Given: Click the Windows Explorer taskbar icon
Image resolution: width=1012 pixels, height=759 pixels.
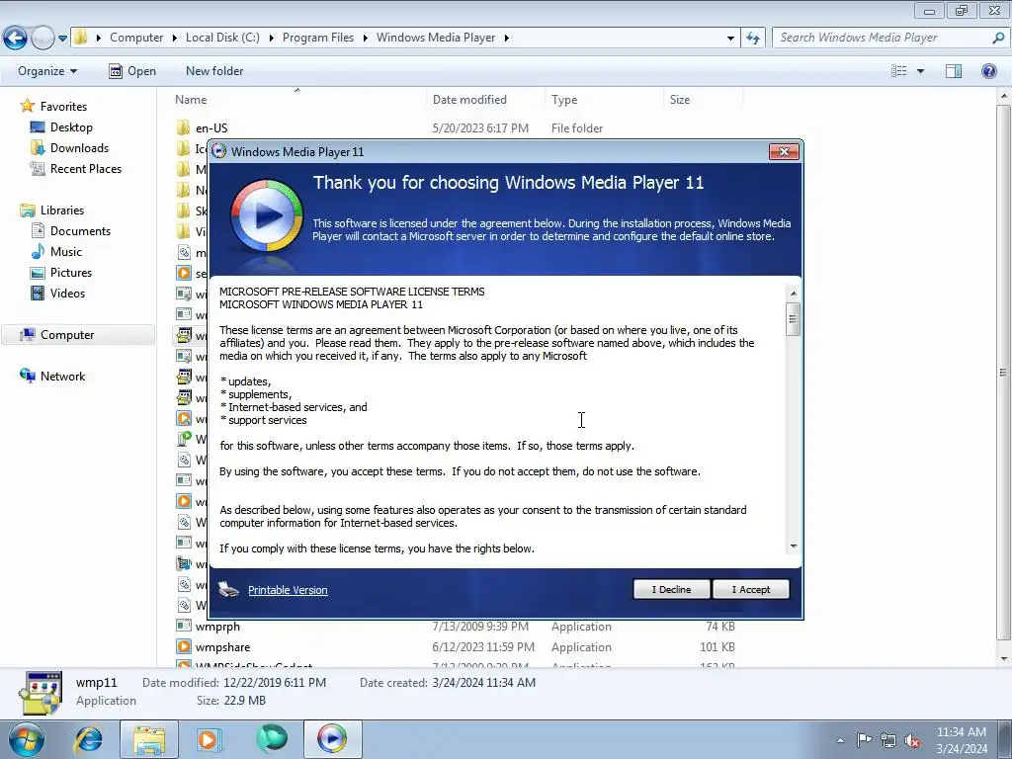Looking at the screenshot, I should coord(149,739).
